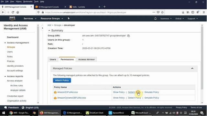Switch to the hello - Lambda browser tab
The width and height of the screenshot is (207, 116).
tap(79, 7)
